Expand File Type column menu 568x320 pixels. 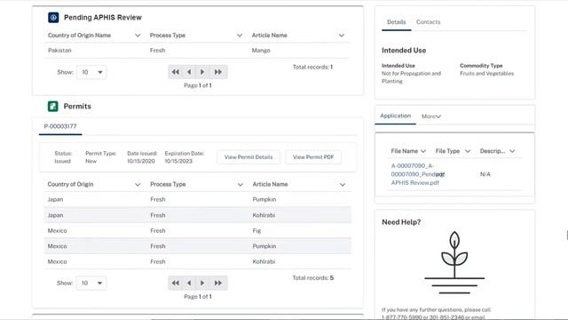point(468,151)
